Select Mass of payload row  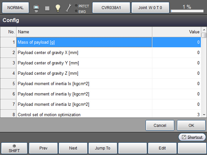point(84,42)
